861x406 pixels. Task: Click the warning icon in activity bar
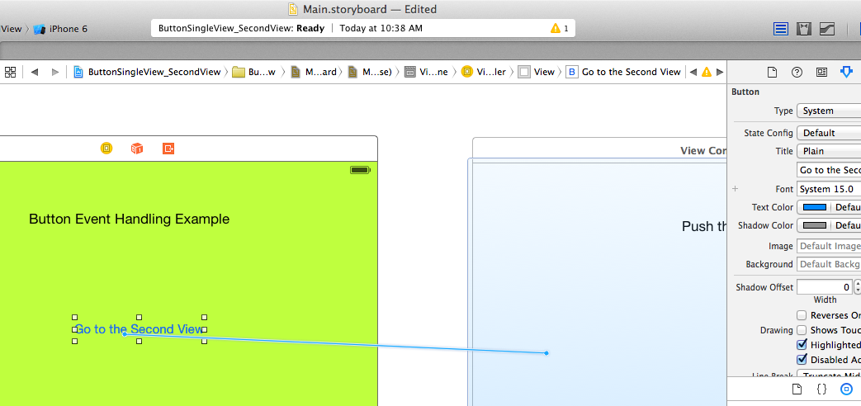pyautogui.click(x=556, y=28)
